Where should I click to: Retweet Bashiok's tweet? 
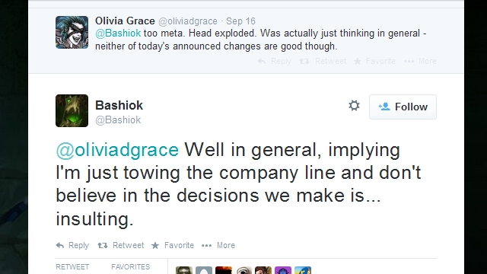[121, 245]
